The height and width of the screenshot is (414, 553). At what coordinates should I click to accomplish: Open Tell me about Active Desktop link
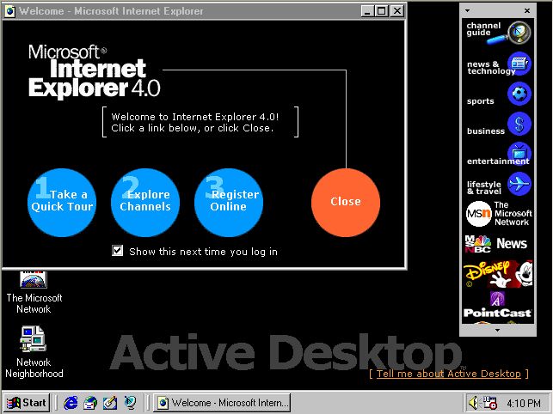click(x=449, y=374)
